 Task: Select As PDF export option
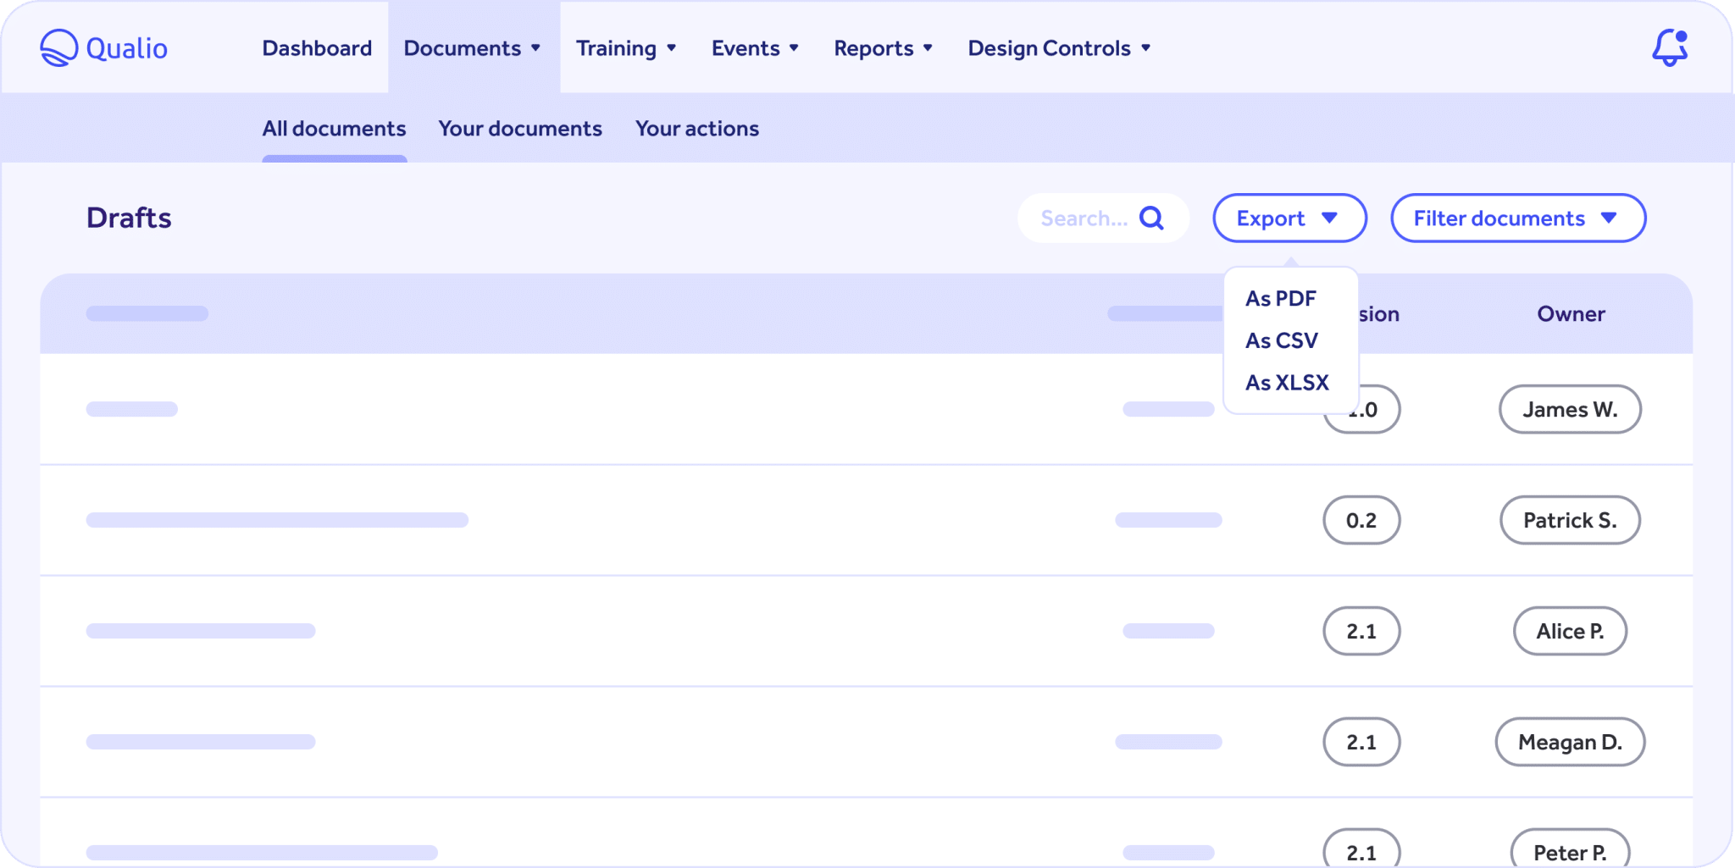(x=1279, y=298)
